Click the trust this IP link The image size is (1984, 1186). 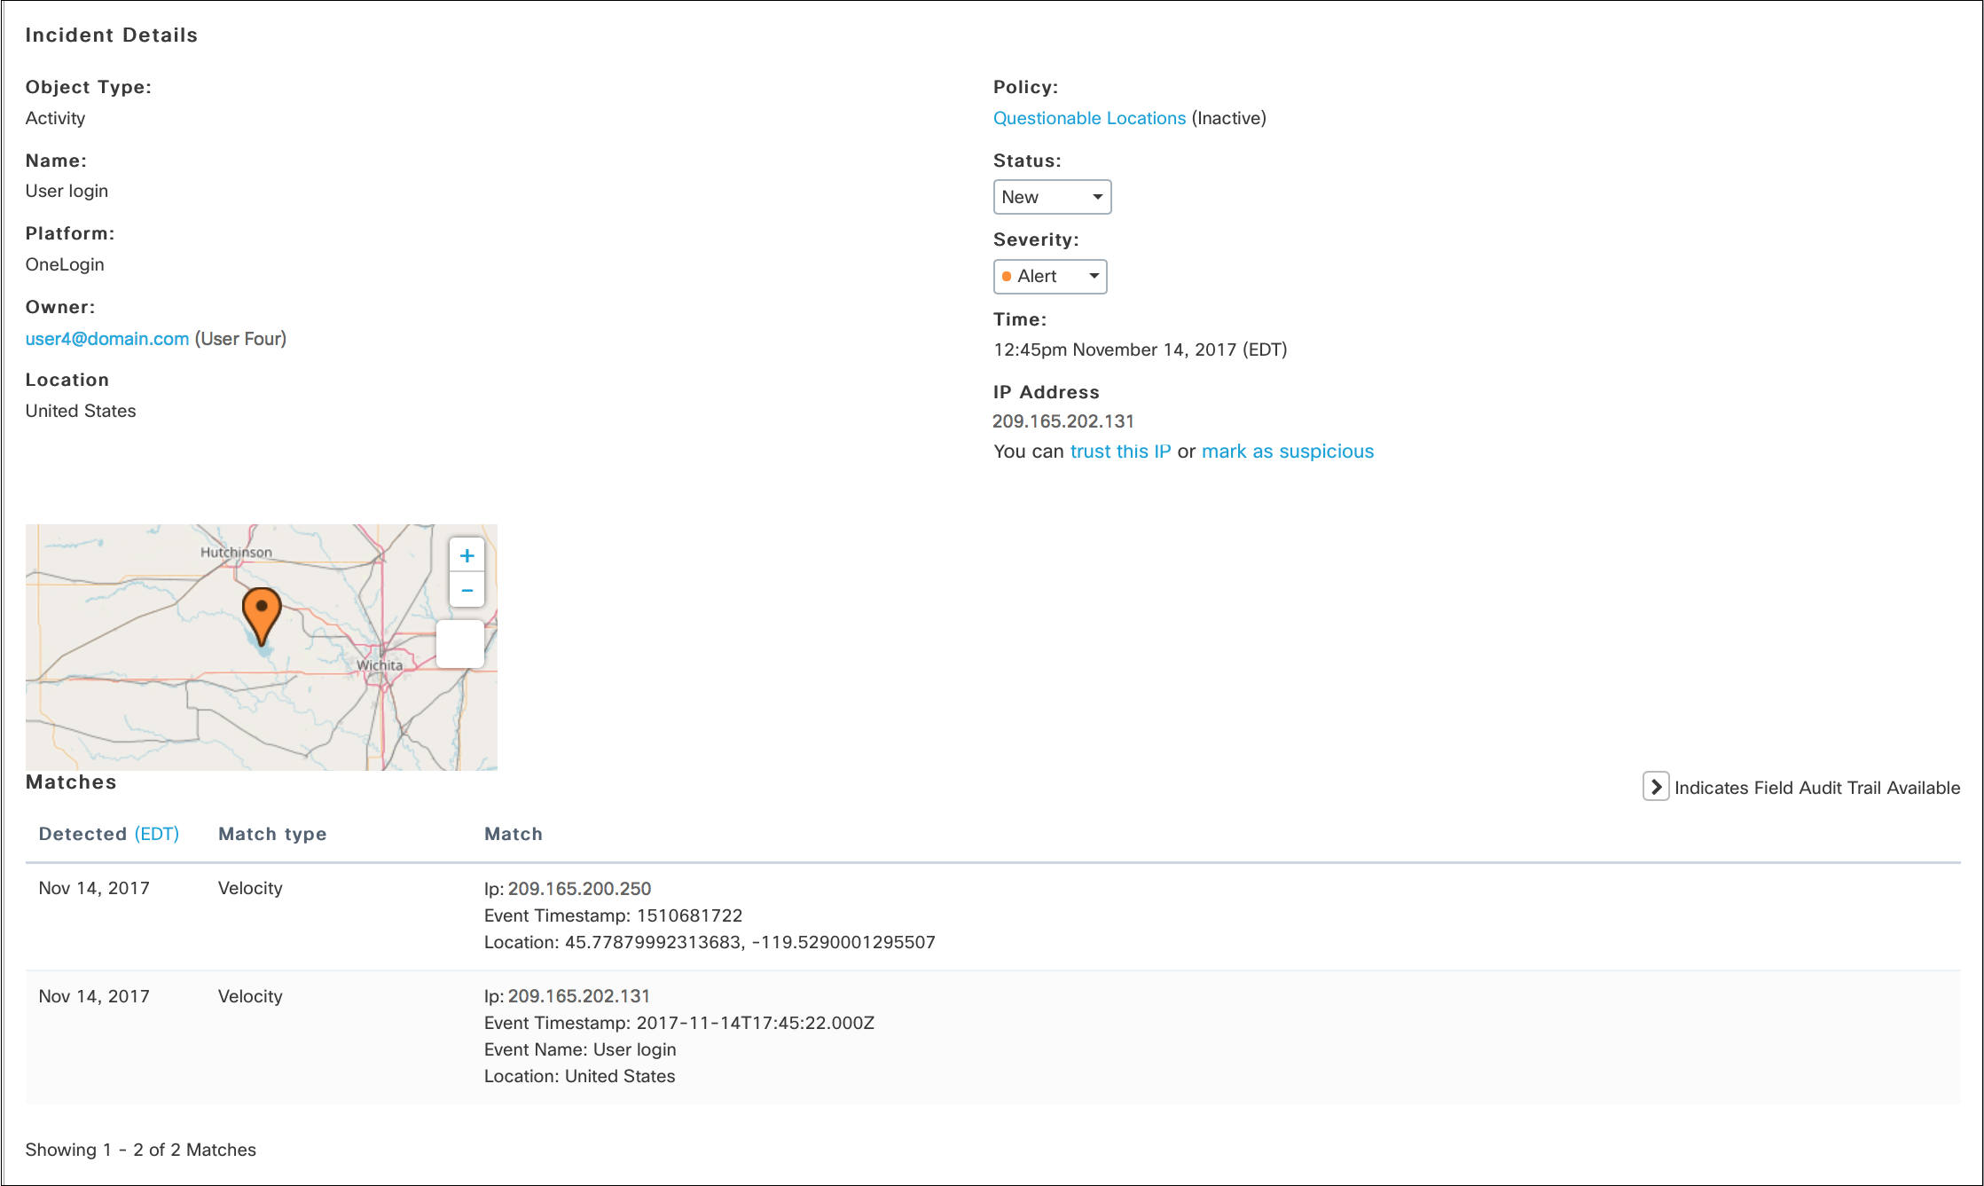[1120, 452]
